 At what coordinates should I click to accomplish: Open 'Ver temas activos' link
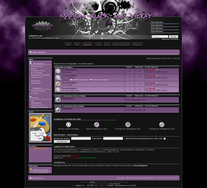click(86, 64)
